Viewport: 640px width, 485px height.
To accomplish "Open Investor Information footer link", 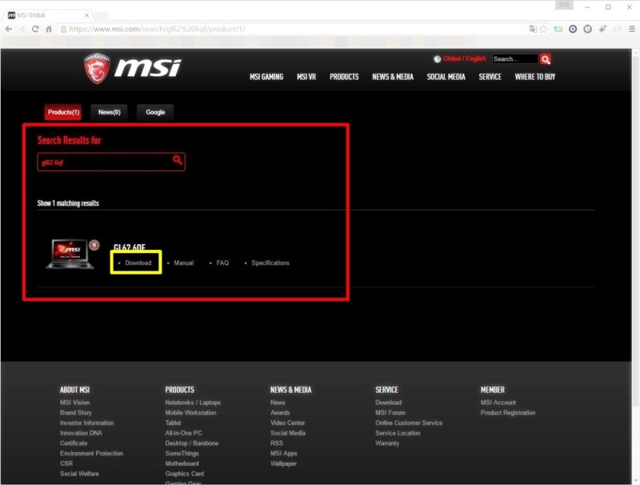I will click(87, 423).
